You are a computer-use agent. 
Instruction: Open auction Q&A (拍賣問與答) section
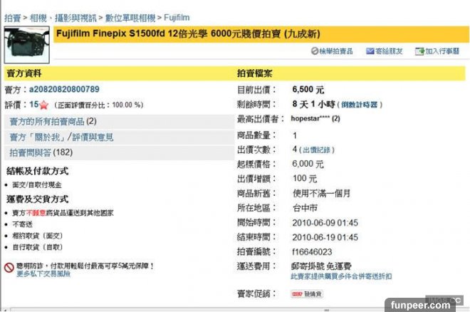click(x=39, y=152)
